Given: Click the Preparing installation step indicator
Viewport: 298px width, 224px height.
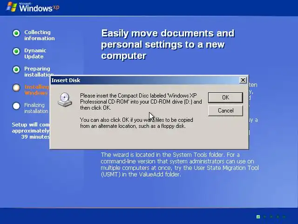Looking at the screenshot, I should (x=16, y=70).
